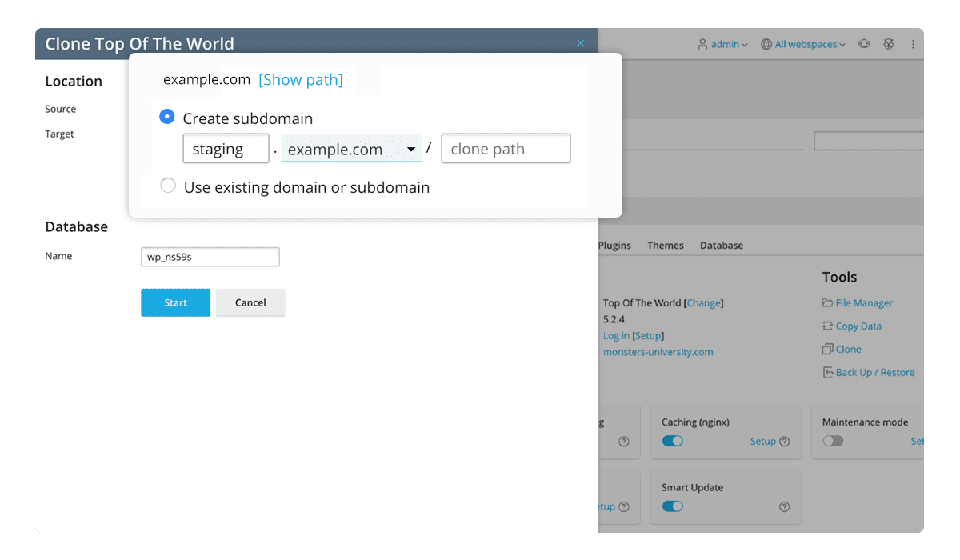
Task: Select the Use existing domain radio button
Action: coord(168,185)
